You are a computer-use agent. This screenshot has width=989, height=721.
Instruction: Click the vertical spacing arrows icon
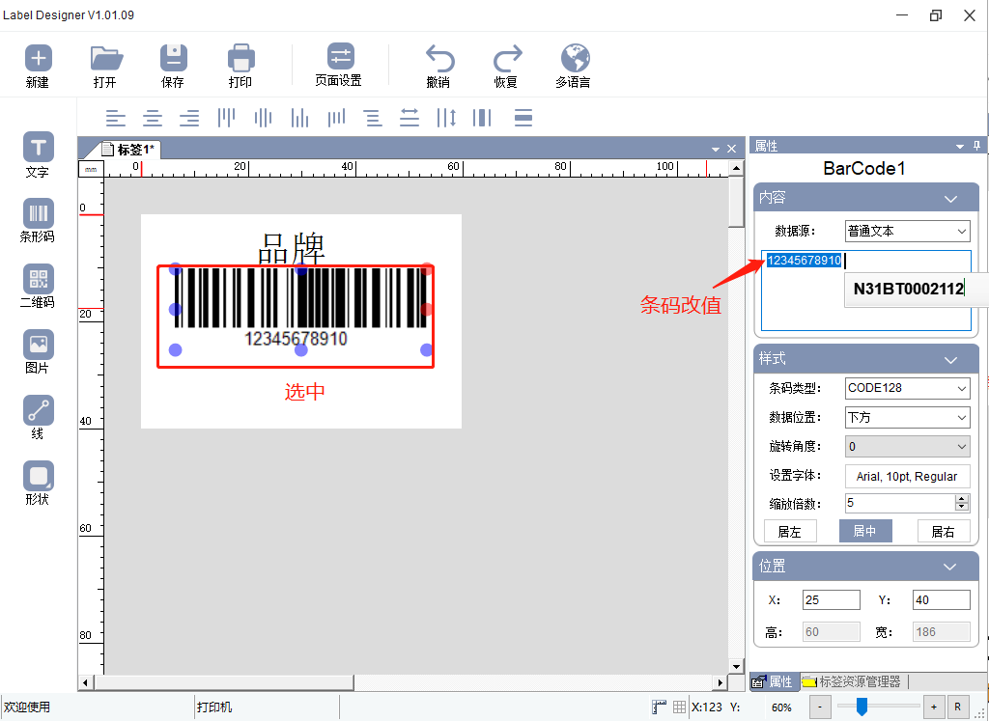tap(446, 118)
